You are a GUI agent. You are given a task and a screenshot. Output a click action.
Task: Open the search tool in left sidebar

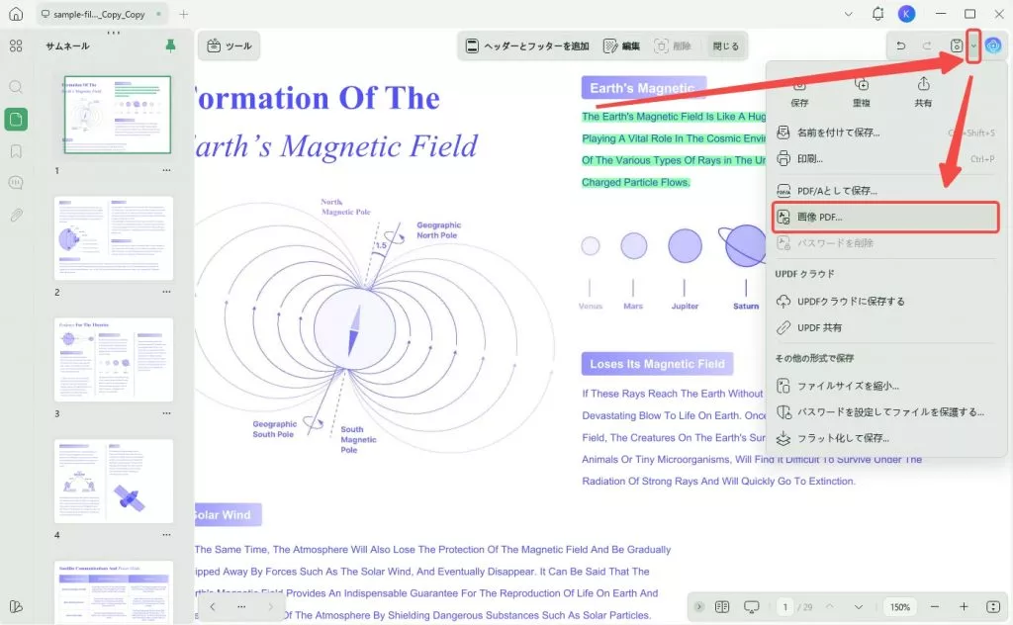point(16,86)
